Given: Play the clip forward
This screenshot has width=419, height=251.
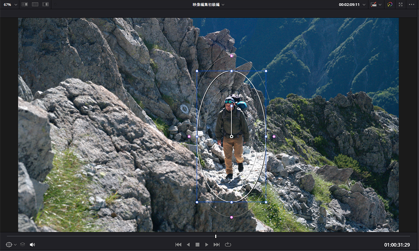Looking at the screenshot, I should tap(207, 244).
